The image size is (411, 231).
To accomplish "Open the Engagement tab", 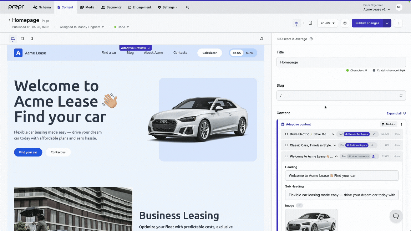I will click(139, 7).
